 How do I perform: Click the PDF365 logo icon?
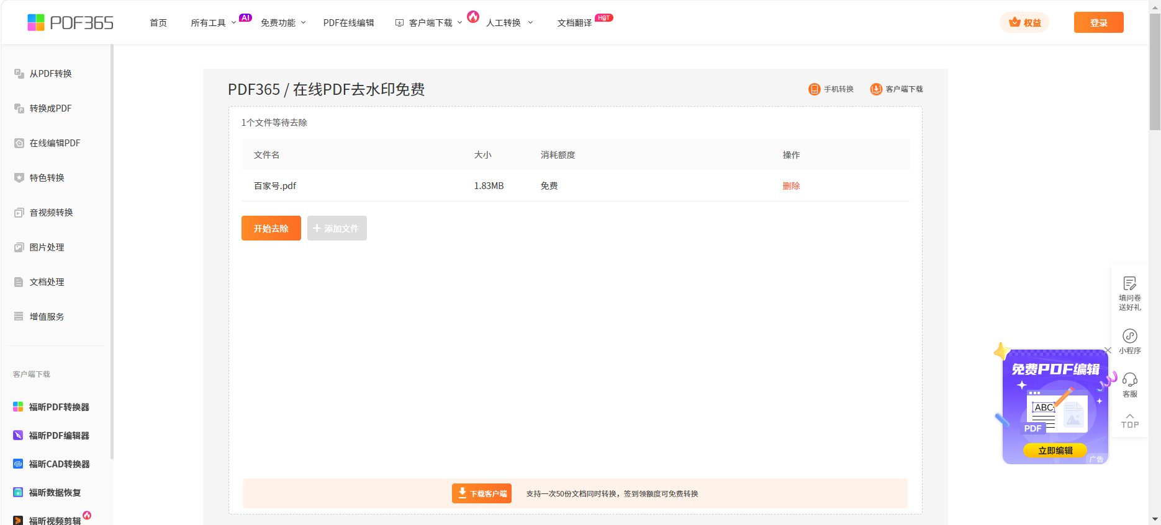click(36, 23)
